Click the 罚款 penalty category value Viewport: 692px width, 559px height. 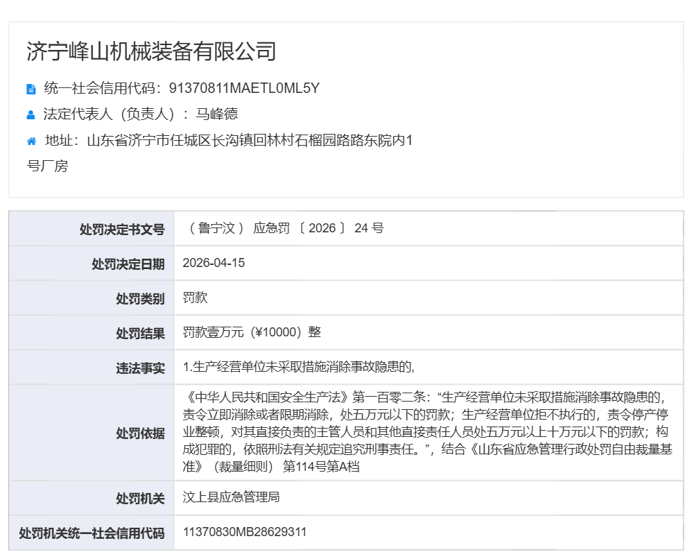click(x=195, y=298)
